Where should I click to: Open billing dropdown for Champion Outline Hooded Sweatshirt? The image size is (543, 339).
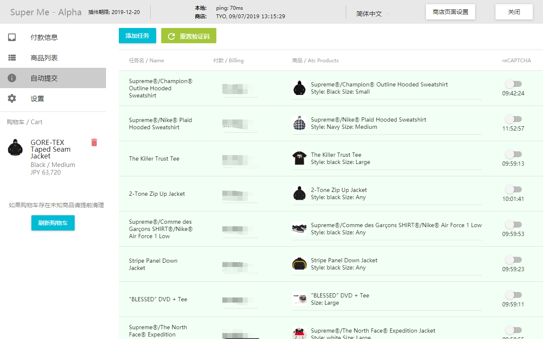click(240, 89)
